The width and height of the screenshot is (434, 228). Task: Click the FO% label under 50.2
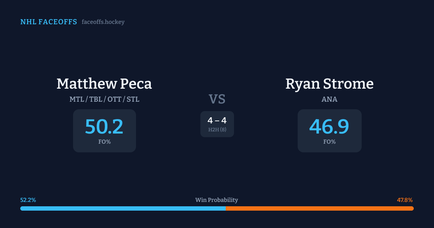pos(104,142)
